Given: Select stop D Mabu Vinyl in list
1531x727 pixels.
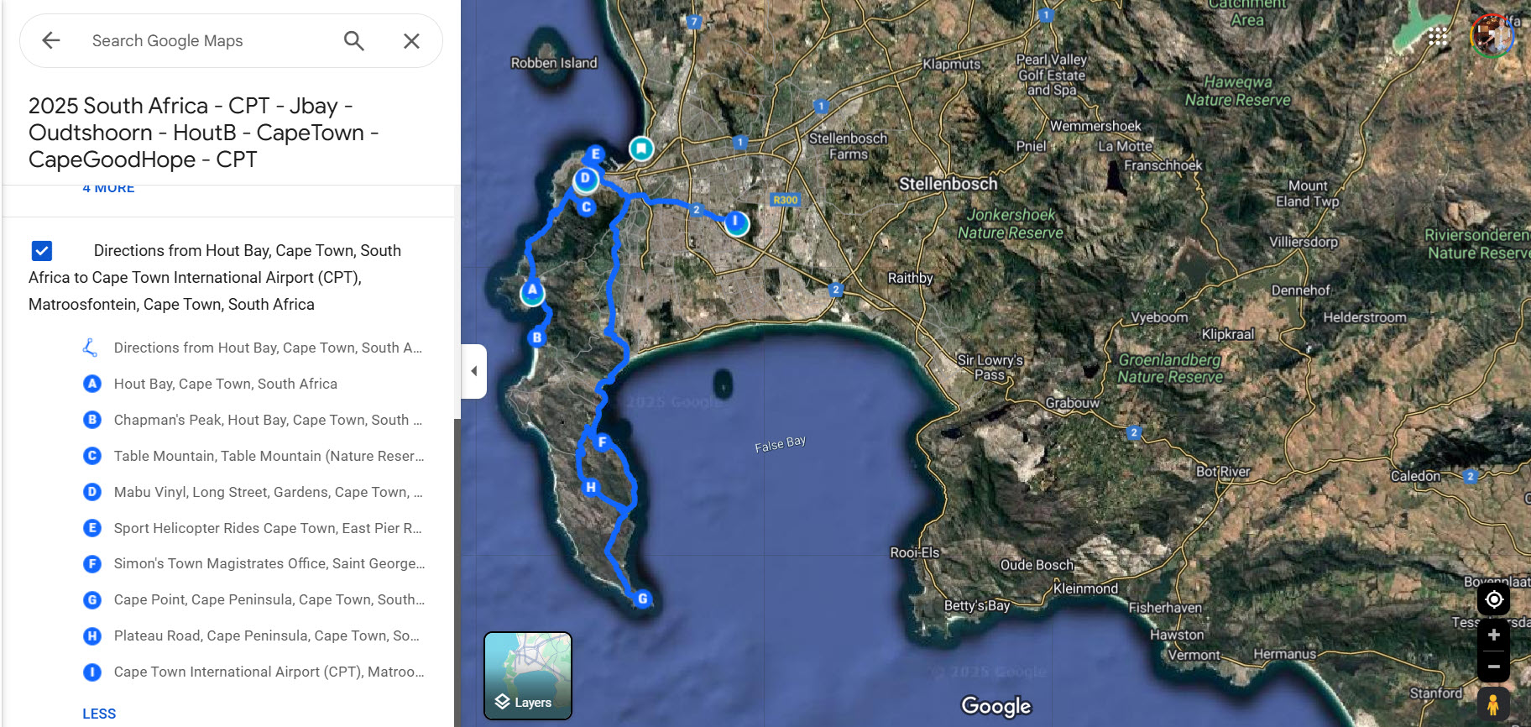Looking at the screenshot, I should 252,492.
